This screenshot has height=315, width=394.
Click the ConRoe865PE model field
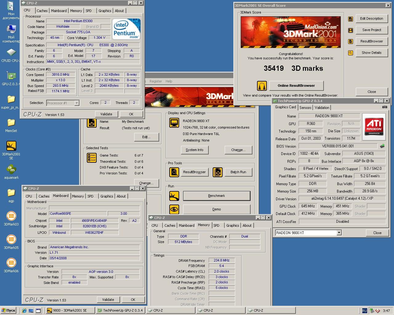pyautogui.click(x=78, y=213)
